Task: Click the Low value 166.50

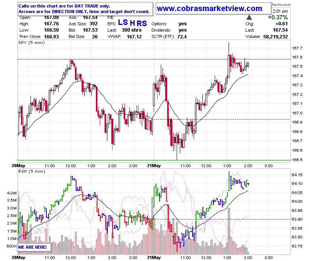Action: 51,30
